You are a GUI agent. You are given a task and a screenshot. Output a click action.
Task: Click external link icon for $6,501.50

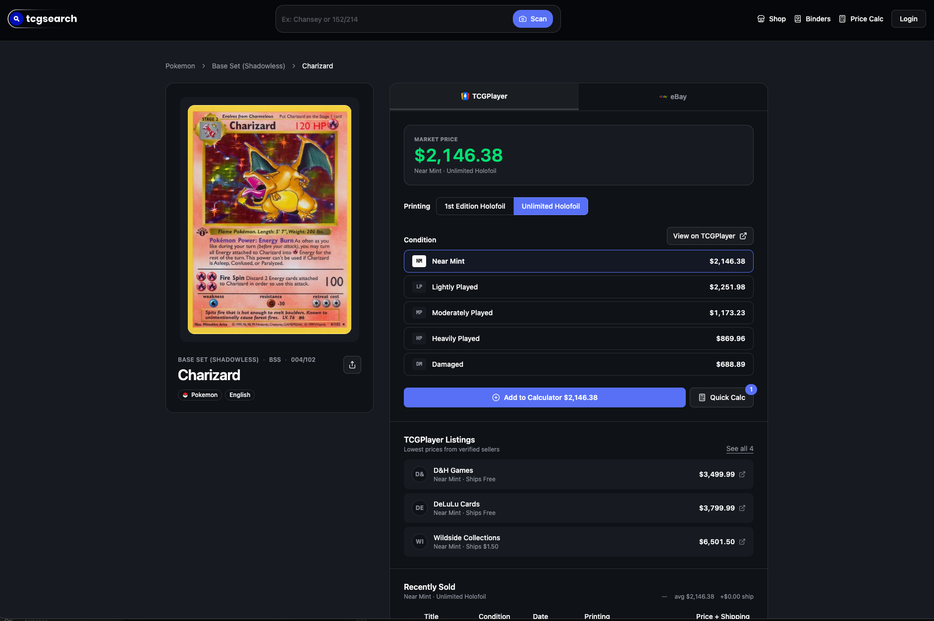tap(742, 542)
